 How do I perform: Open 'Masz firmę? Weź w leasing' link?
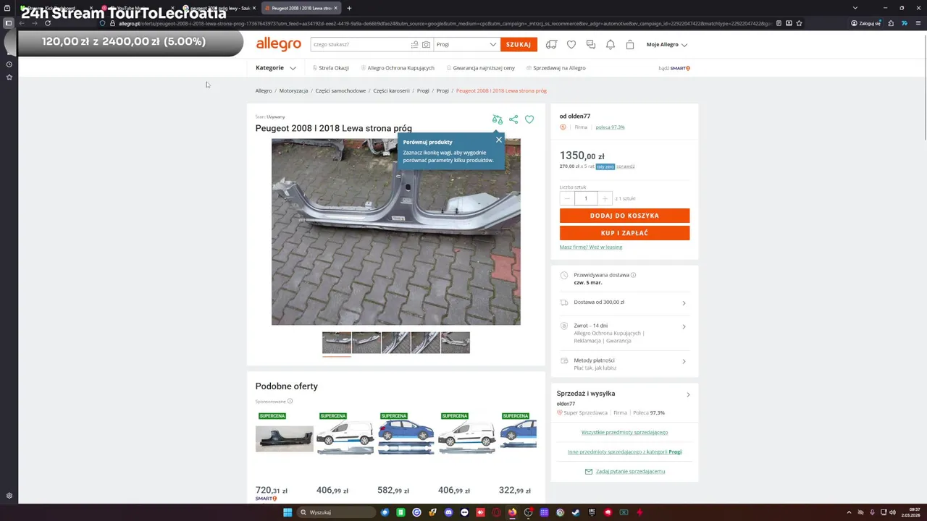[591, 247]
